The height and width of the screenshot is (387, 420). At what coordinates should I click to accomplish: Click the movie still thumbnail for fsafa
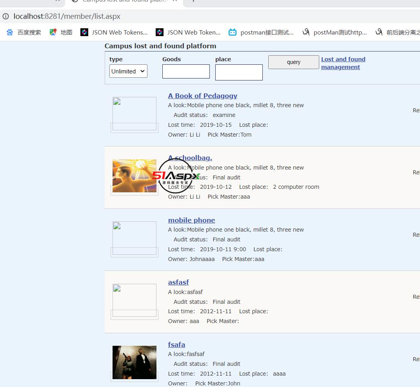[135, 362]
